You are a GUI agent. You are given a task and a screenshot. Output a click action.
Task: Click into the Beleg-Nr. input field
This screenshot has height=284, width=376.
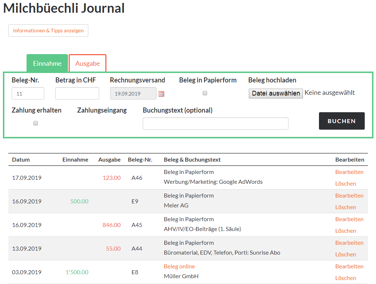[28, 93]
